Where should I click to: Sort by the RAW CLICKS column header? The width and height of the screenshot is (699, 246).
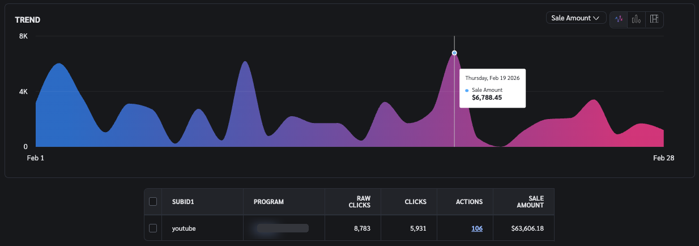361,202
